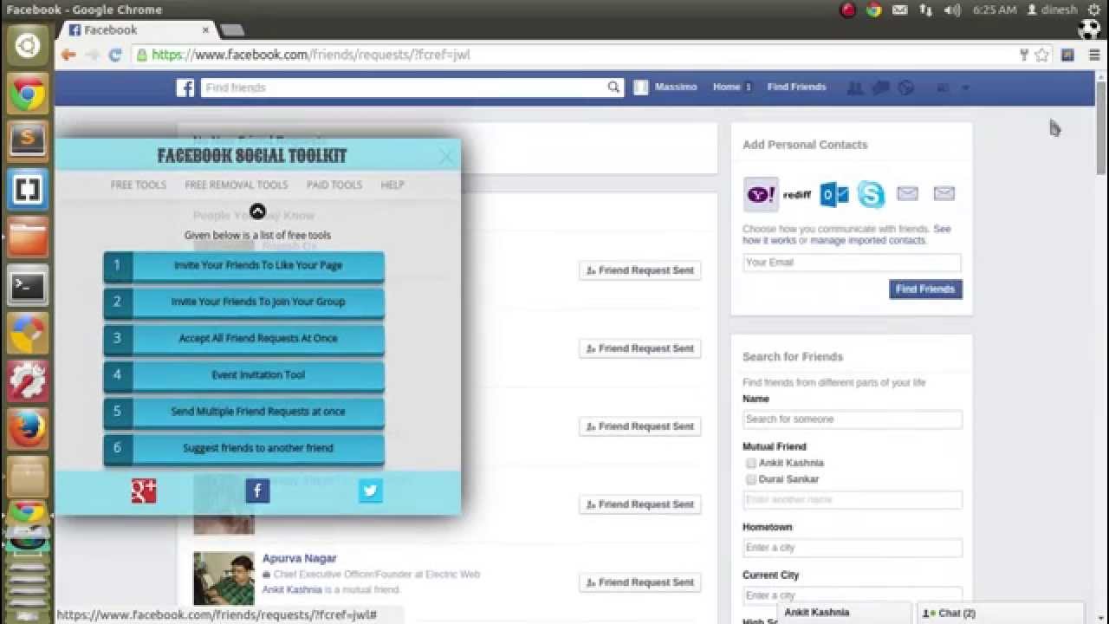Select Send Multiple Friend Requests at once
The height and width of the screenshot is (624, 1109).
(243, 412)
